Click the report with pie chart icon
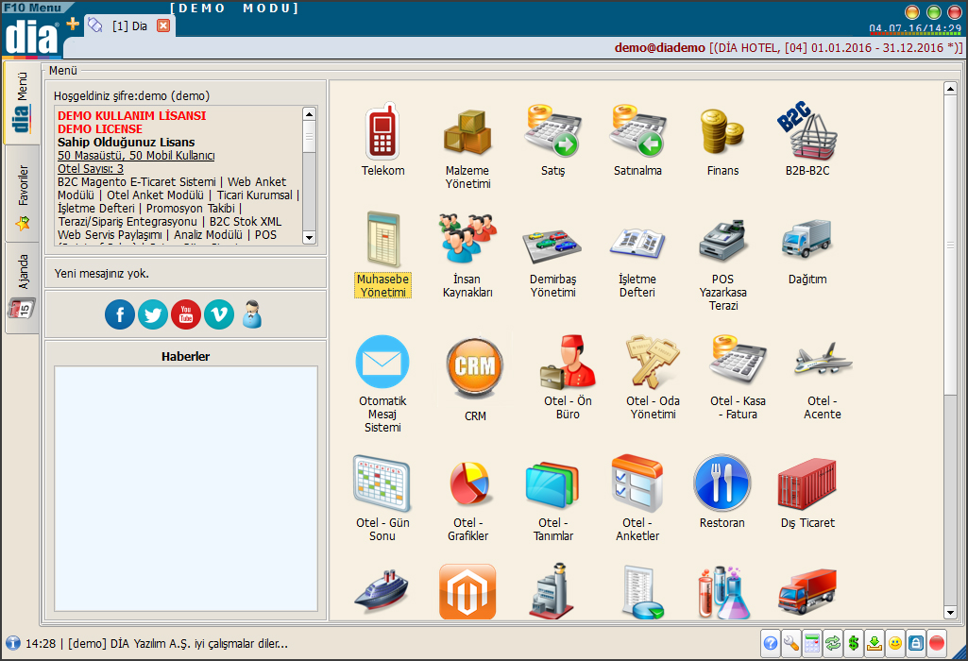968x661 pixels. [642, 591]
